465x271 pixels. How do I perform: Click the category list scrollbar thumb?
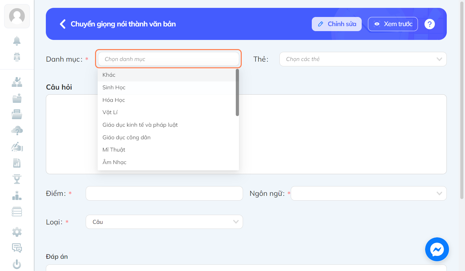click(x=237, y=92)
